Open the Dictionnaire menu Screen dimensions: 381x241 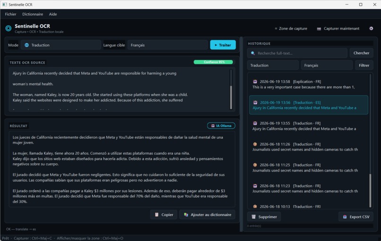(33, 14)
